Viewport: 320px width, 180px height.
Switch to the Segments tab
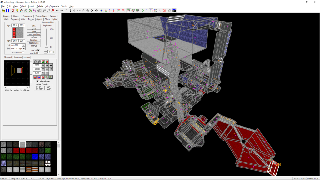(x=15, y=19)
